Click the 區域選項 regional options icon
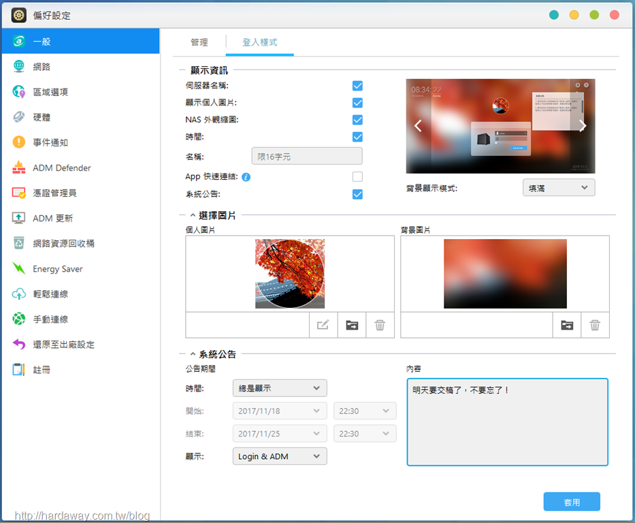The height and width of the screenshot is (523, 635). pyautogui.click(x=18, y=92)
